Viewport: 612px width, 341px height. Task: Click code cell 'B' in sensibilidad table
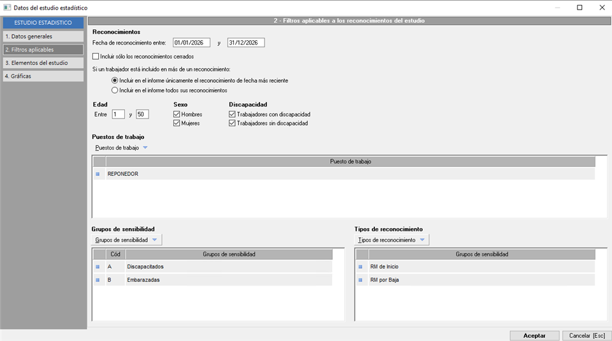pyautogui.click(x=115, y=280)
